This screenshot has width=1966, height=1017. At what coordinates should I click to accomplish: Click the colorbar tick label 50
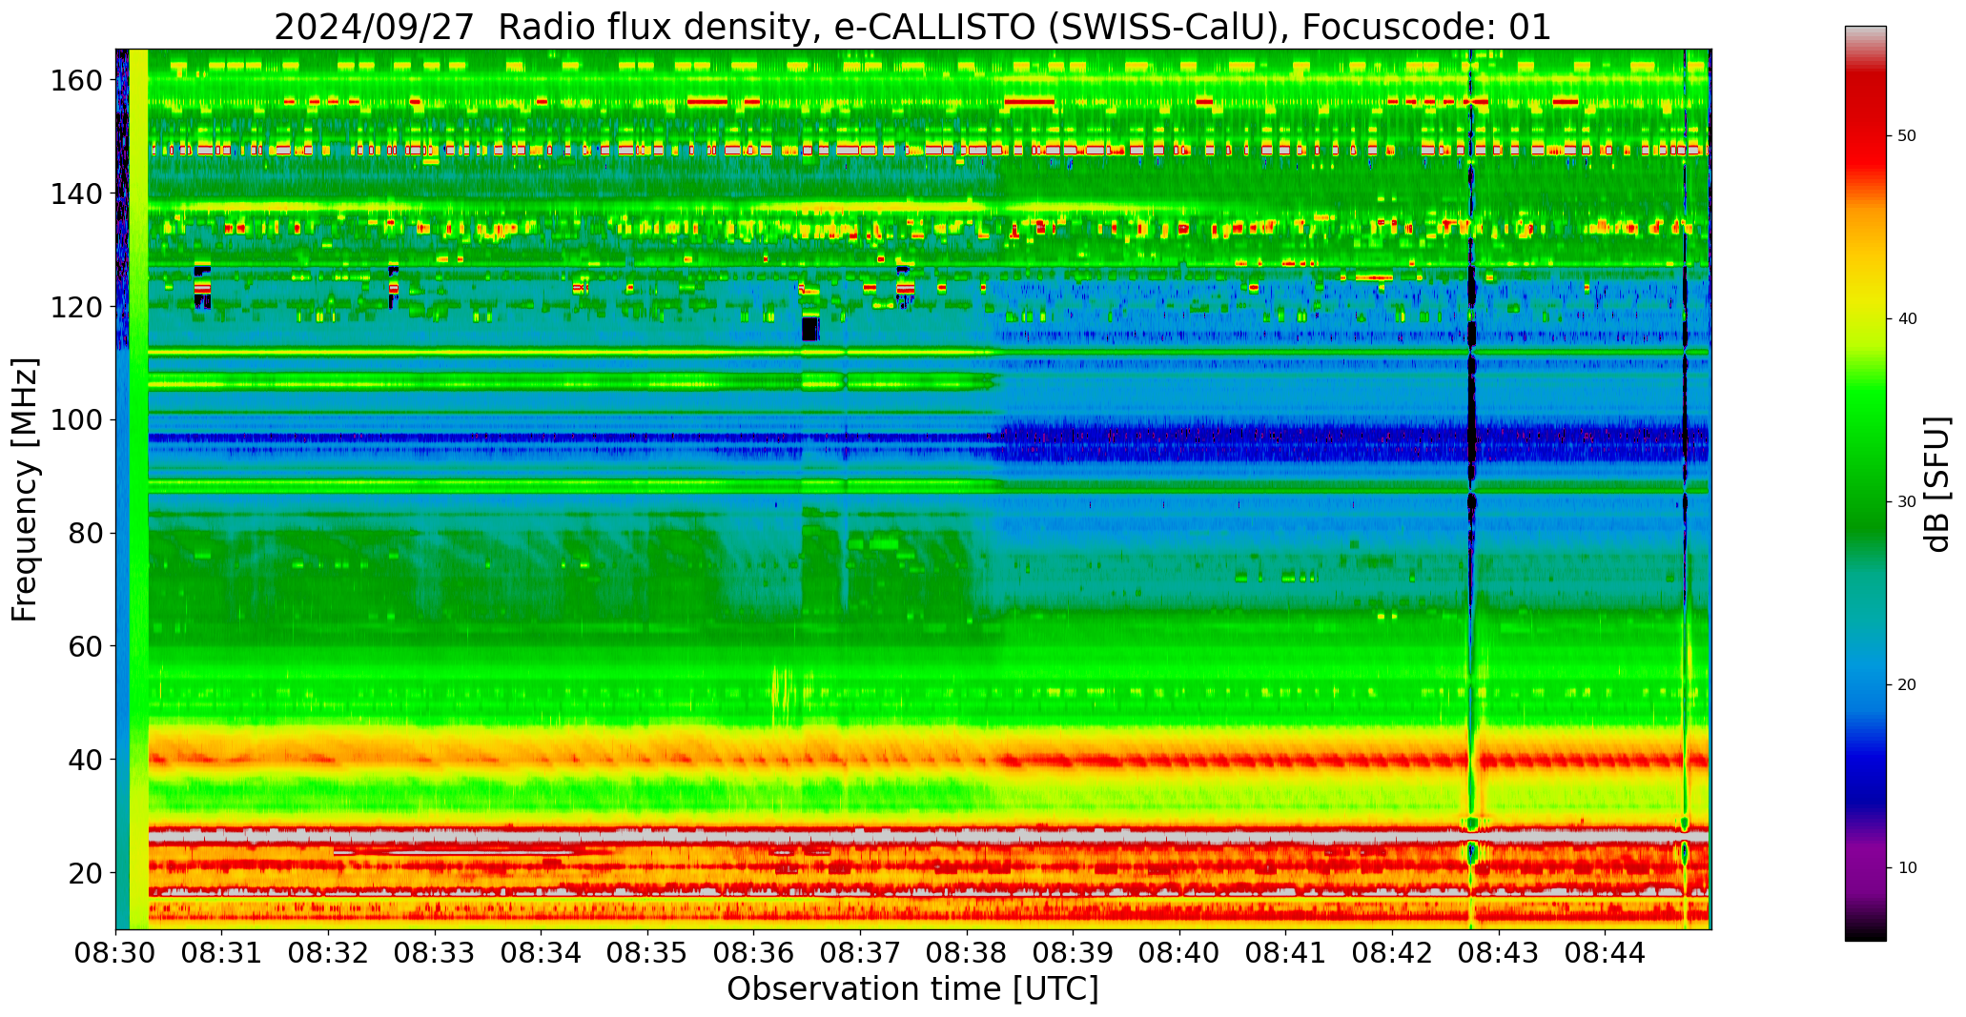pos(1907,136)
